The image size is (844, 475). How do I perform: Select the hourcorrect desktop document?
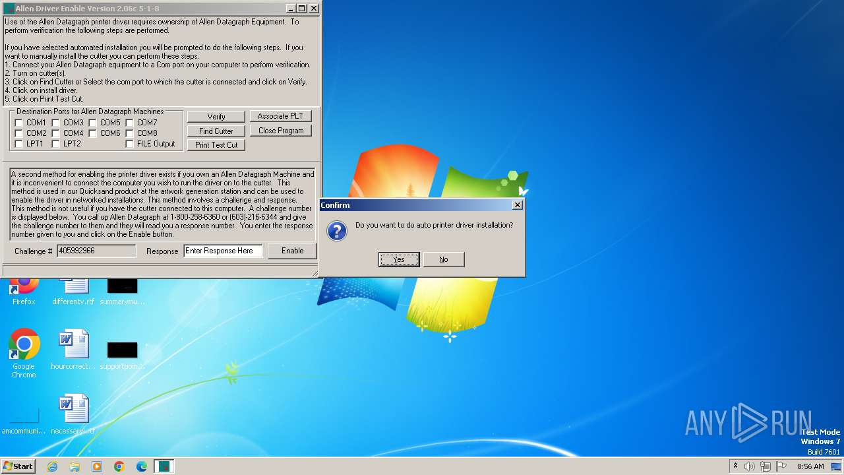(x=73, y=350)
